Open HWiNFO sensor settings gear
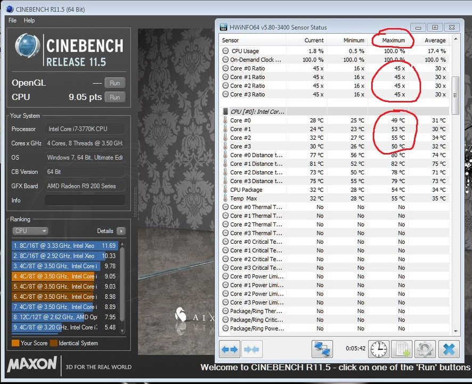 pos(425,349)
